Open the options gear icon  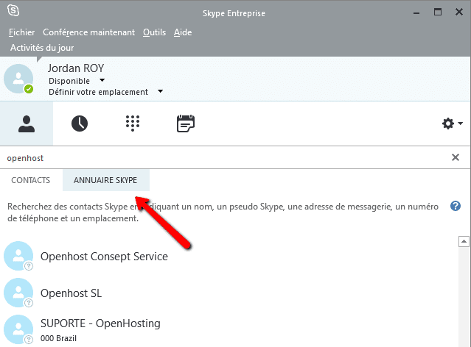(448, 124)
